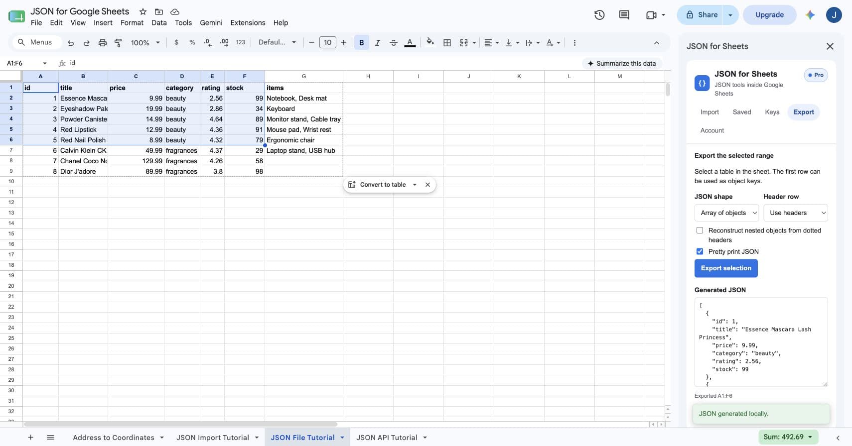Toggle strikethrough formatting
852x446 pixels.
[394, 43]
